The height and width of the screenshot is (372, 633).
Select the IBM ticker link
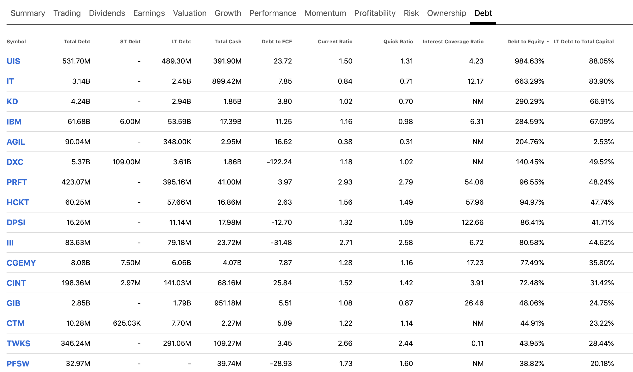point(14,121)
